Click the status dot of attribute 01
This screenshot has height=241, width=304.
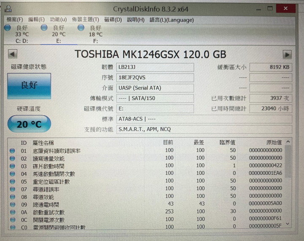[12, 151]
